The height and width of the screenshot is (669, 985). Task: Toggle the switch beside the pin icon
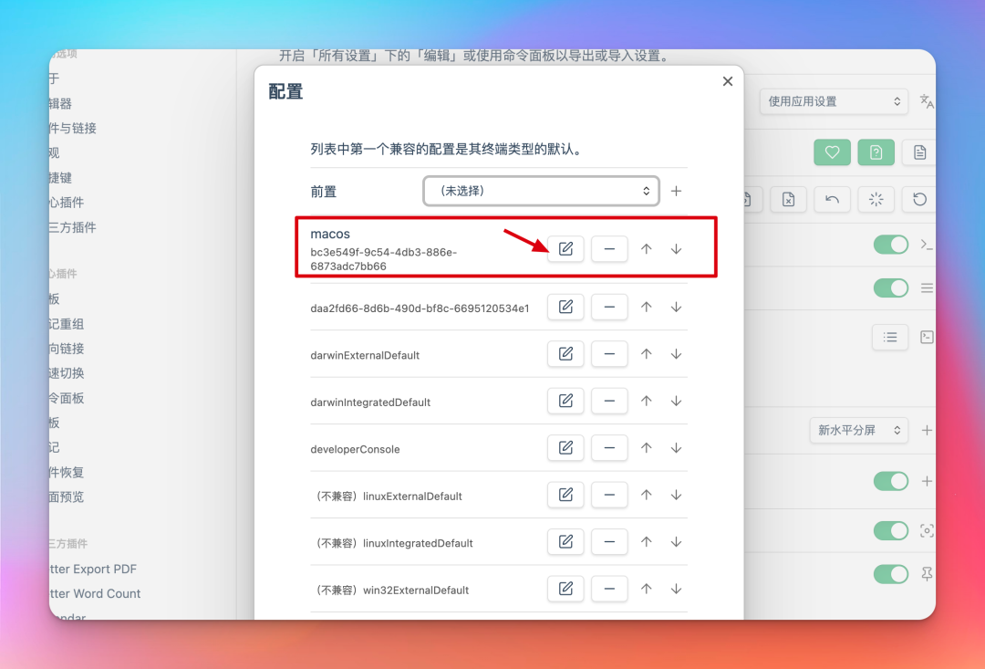891,574
